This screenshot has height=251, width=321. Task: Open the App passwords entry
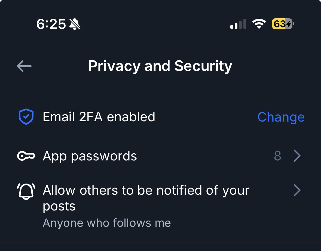[x=90, y=156]
